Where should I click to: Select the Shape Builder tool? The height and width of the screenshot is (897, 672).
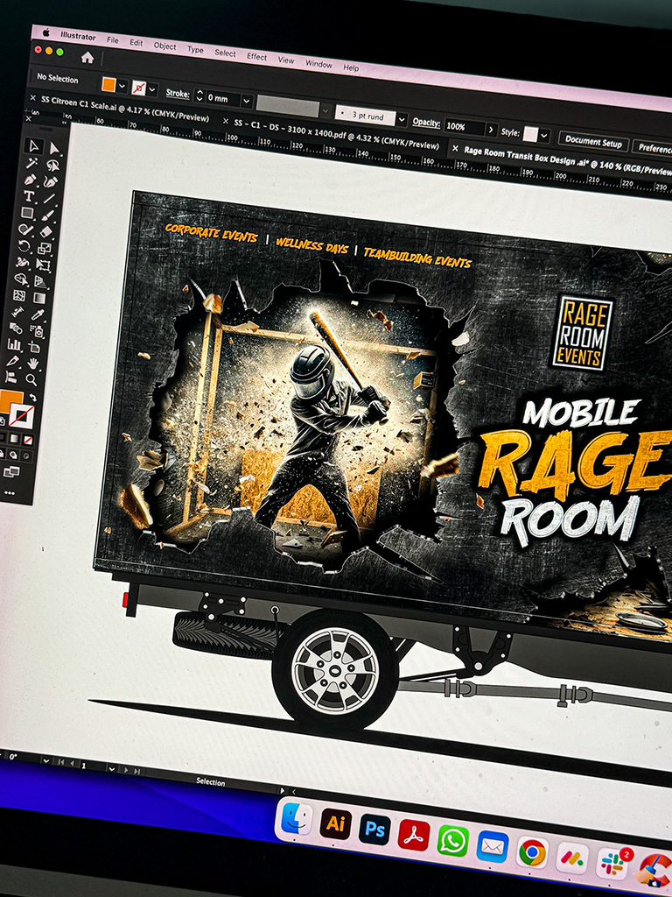[21, 279]
